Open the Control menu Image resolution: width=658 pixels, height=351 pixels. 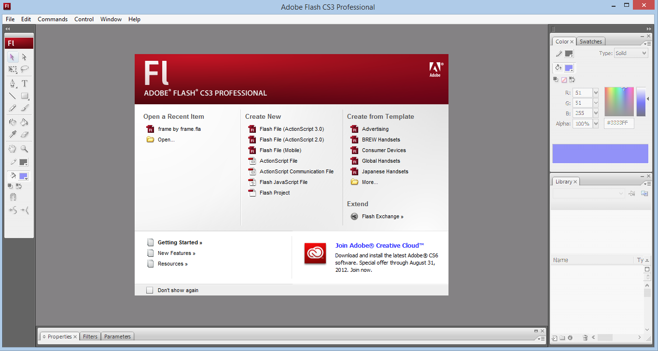tap(84, 19)
